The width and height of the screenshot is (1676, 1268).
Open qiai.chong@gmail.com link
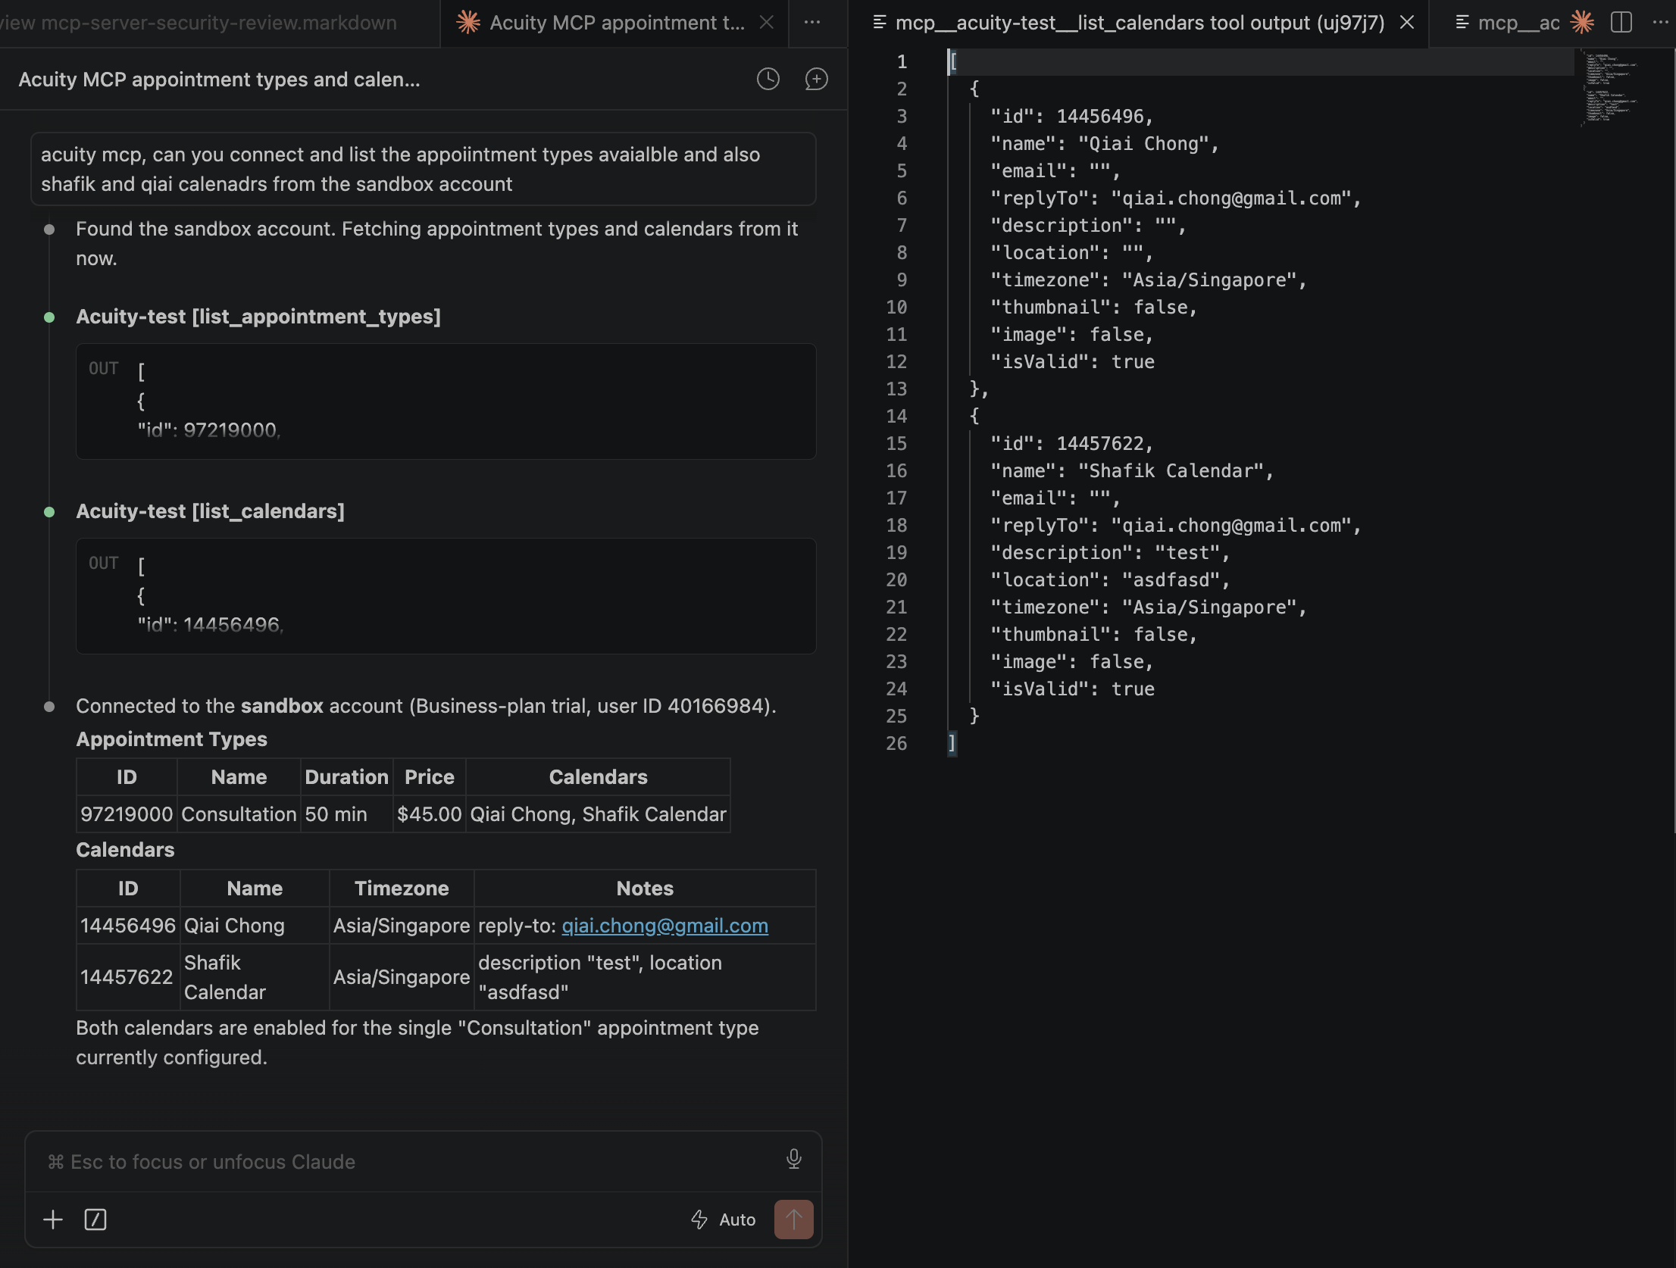[664, 926]
